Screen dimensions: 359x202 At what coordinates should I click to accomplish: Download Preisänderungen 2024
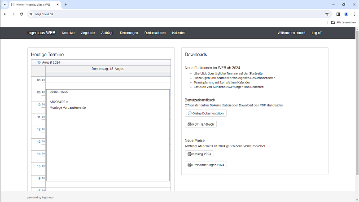click(x=206, y=165)
